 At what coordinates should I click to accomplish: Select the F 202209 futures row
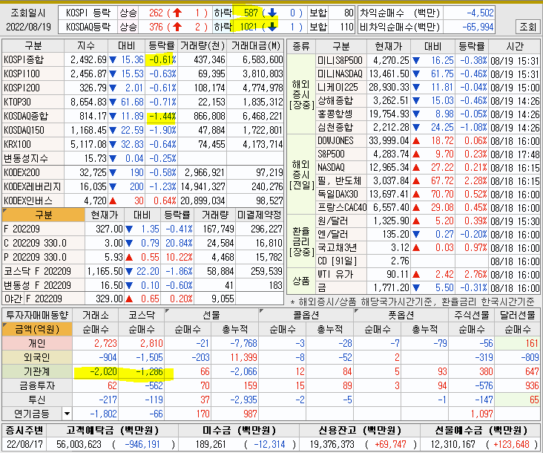click(142, 229)
